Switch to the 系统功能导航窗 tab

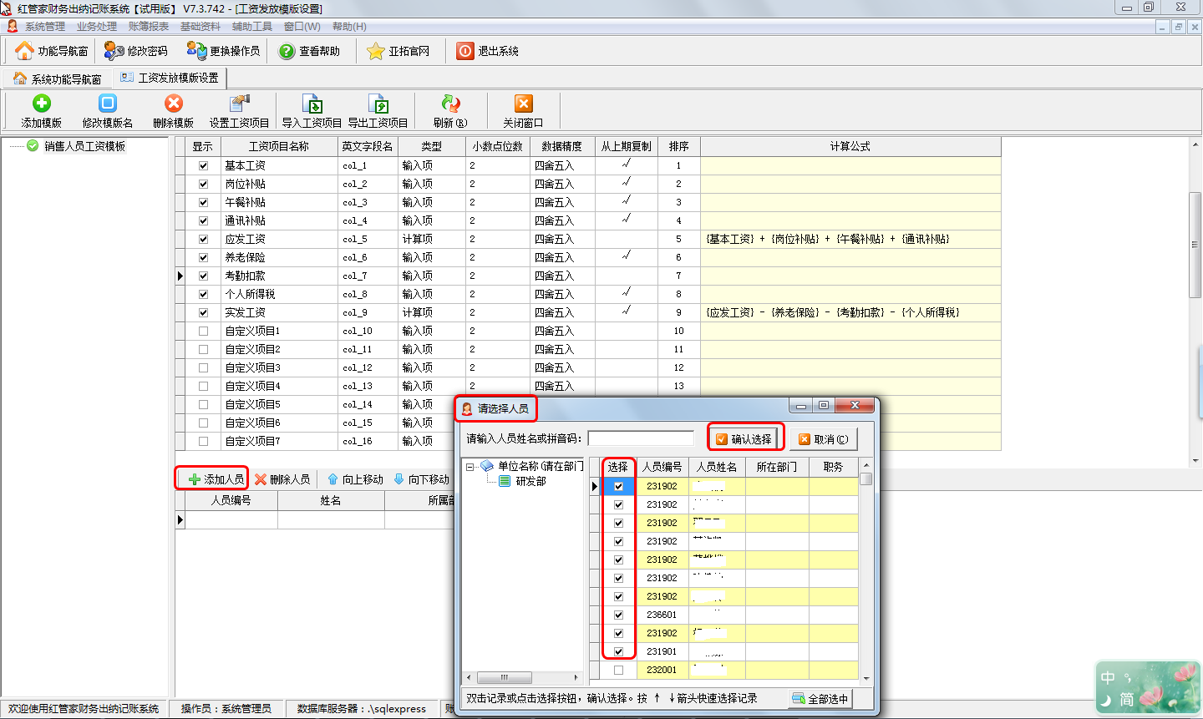[58, 78]
